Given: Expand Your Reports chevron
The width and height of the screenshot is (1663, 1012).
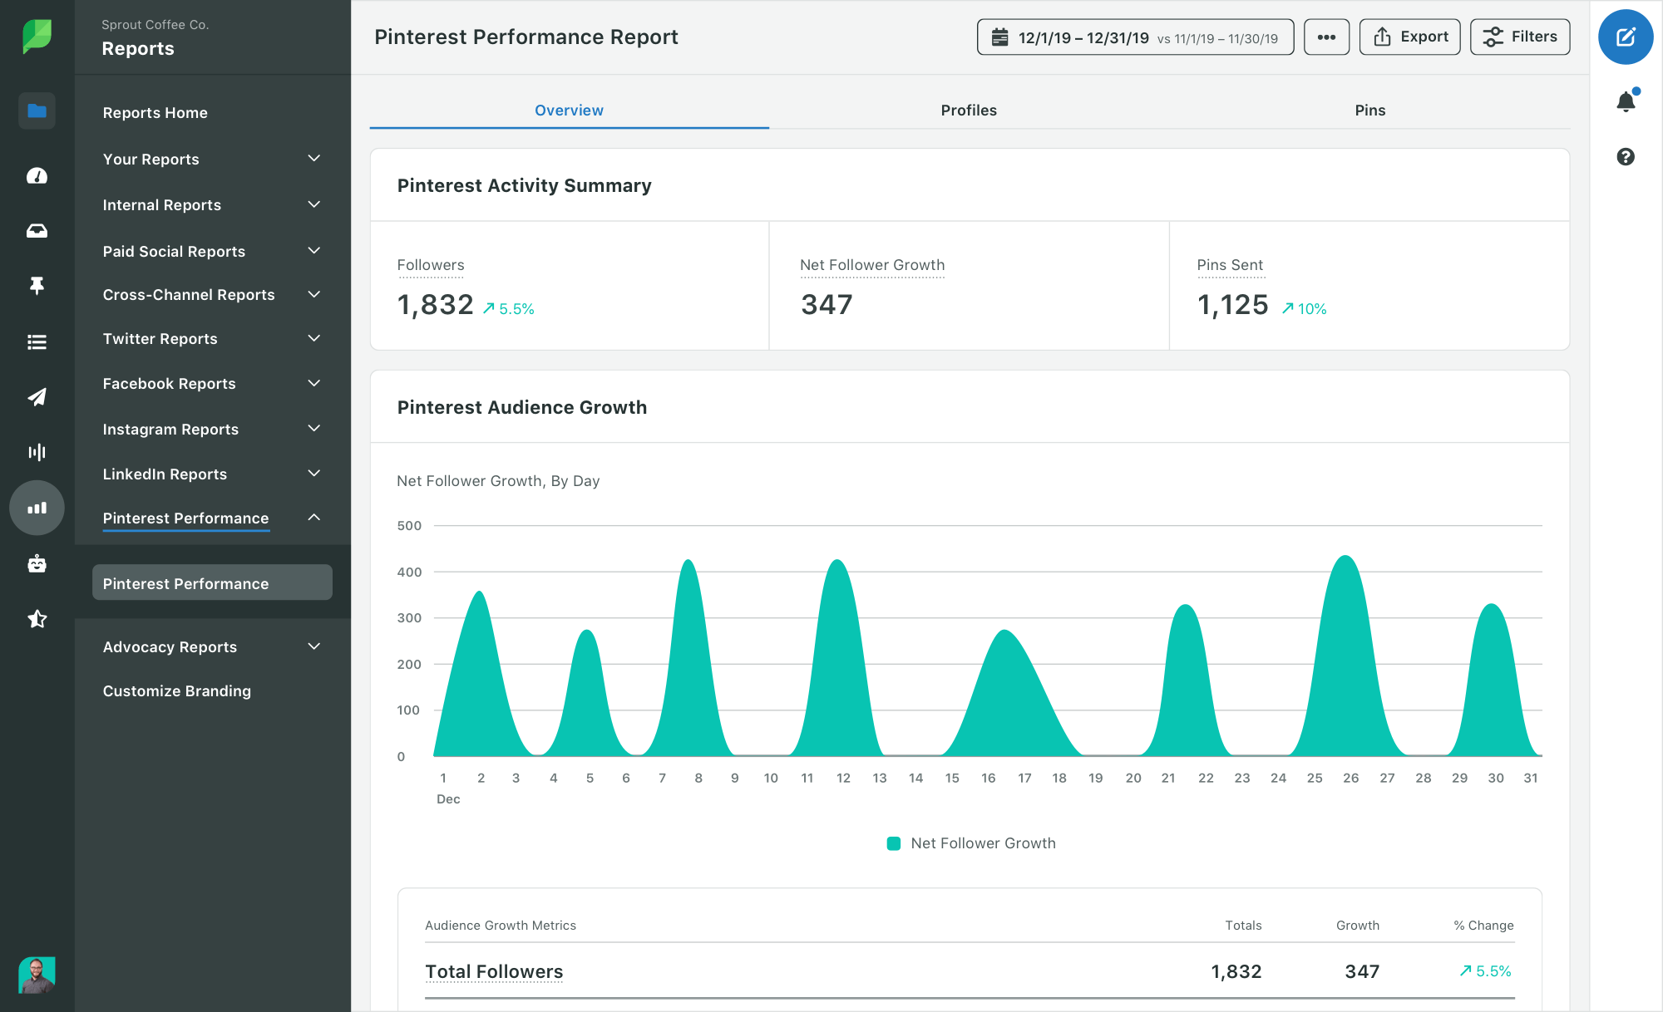Looking at the screenshot, I should pos(314,159).
